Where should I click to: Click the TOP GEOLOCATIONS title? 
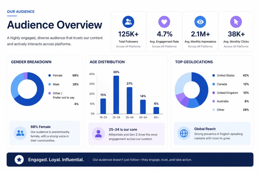[x=194, y=62]
